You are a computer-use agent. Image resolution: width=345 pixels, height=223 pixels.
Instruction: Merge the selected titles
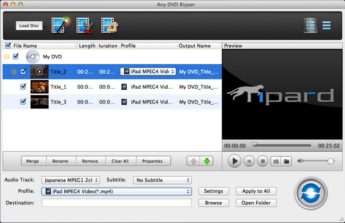click(32, 161)
